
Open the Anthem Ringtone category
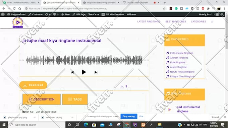click(179, 58)
